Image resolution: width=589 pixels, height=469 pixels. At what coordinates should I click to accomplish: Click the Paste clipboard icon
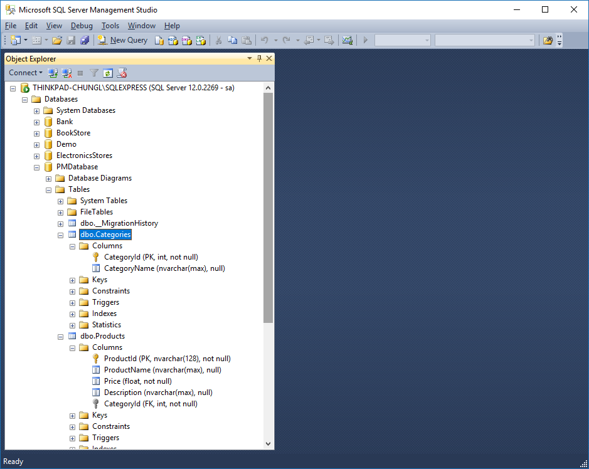[247, 40]
